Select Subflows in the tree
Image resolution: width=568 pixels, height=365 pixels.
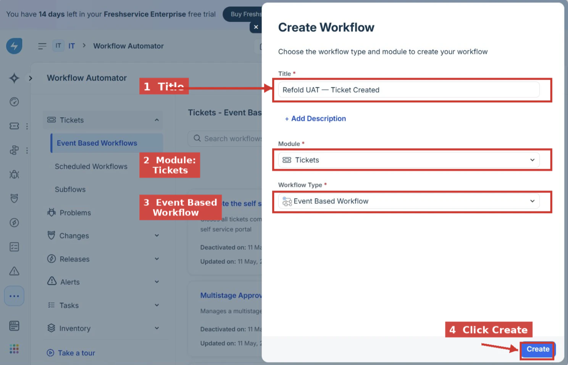[70, 189]
